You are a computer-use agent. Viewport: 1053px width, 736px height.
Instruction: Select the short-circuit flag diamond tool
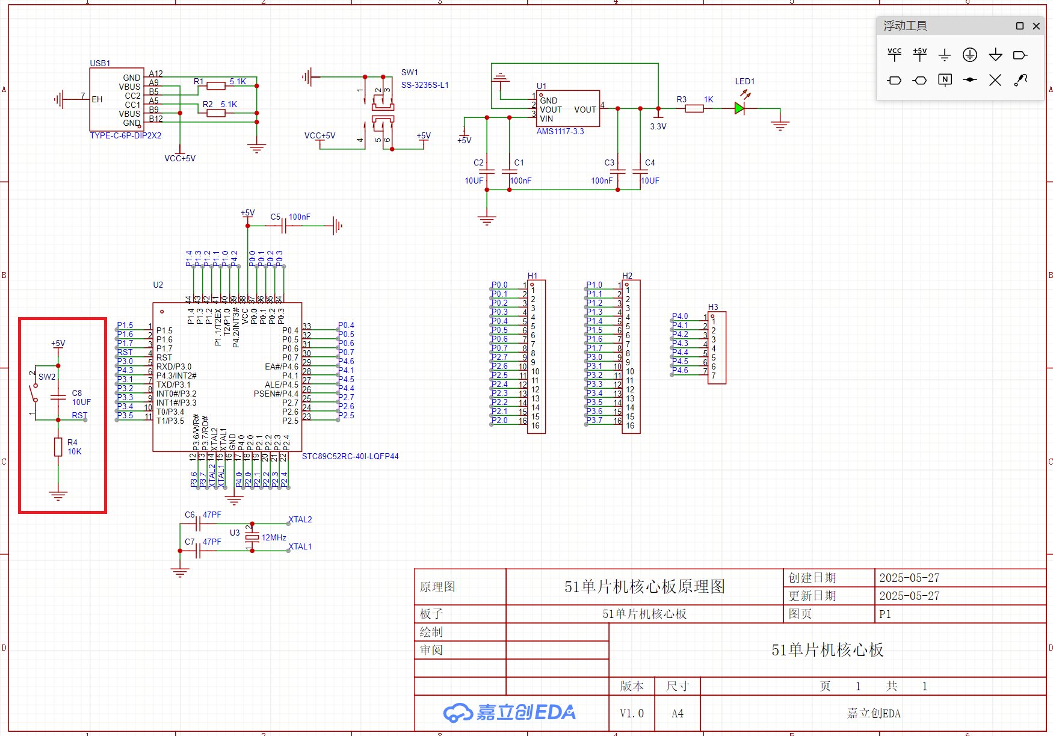(x=970, y=80)
